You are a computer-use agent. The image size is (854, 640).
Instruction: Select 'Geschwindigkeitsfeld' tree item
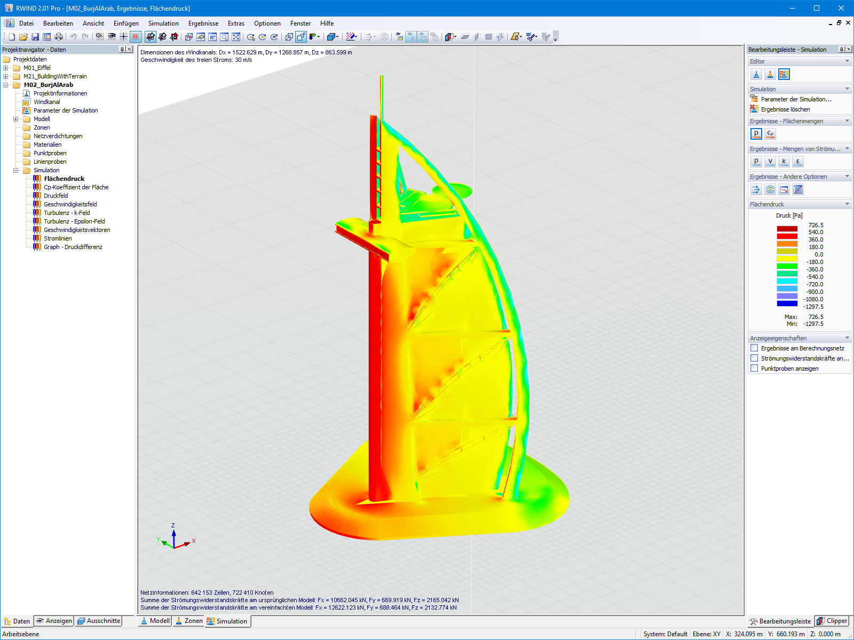(x=70, y=204)
